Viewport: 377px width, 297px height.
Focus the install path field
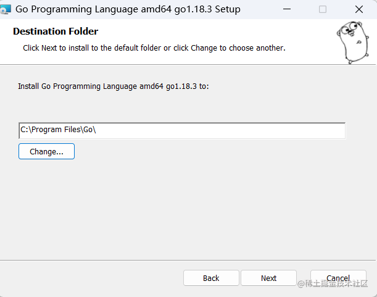click(182, 131)
